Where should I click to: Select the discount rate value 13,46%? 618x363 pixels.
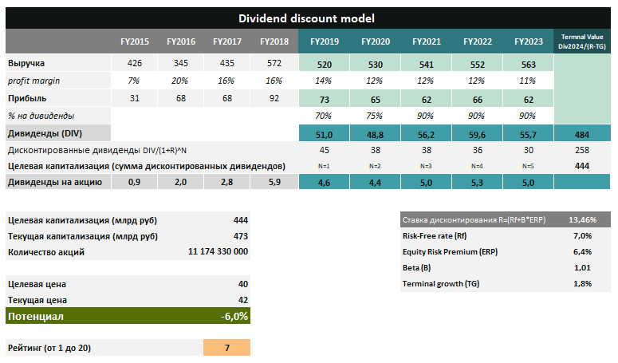(x=580, y=219)
